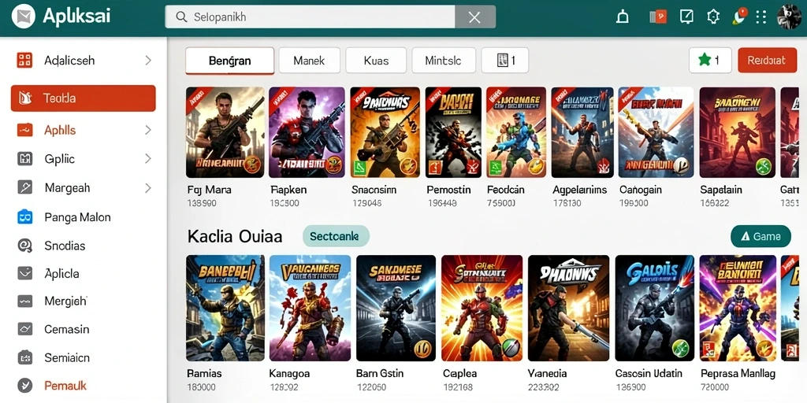Click the Aphlls sidebar icon

pyautogui.click(x=24, y=130)
